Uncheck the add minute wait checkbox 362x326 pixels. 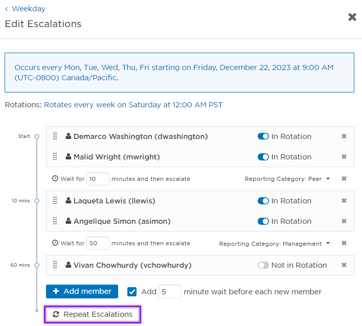click(x=132, y=292)
